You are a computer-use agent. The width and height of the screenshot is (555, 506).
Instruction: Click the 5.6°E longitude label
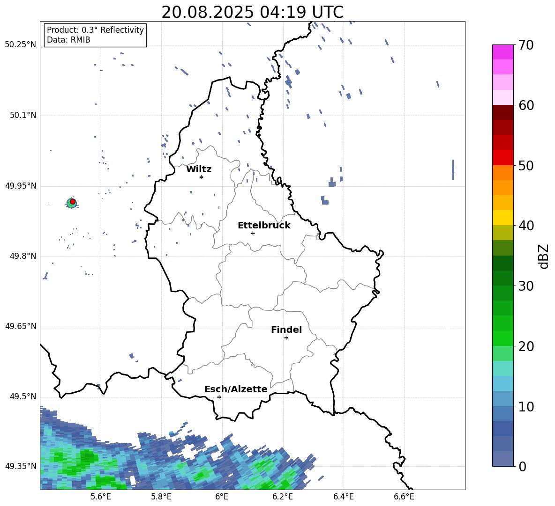tap(101, 497)
